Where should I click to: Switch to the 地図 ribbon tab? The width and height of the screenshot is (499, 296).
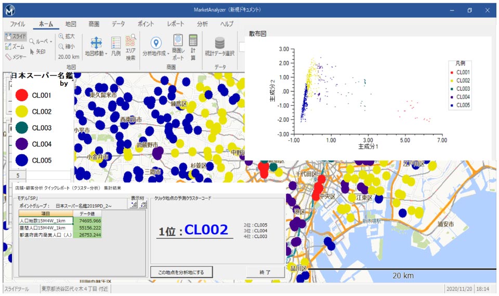(71, 24)
